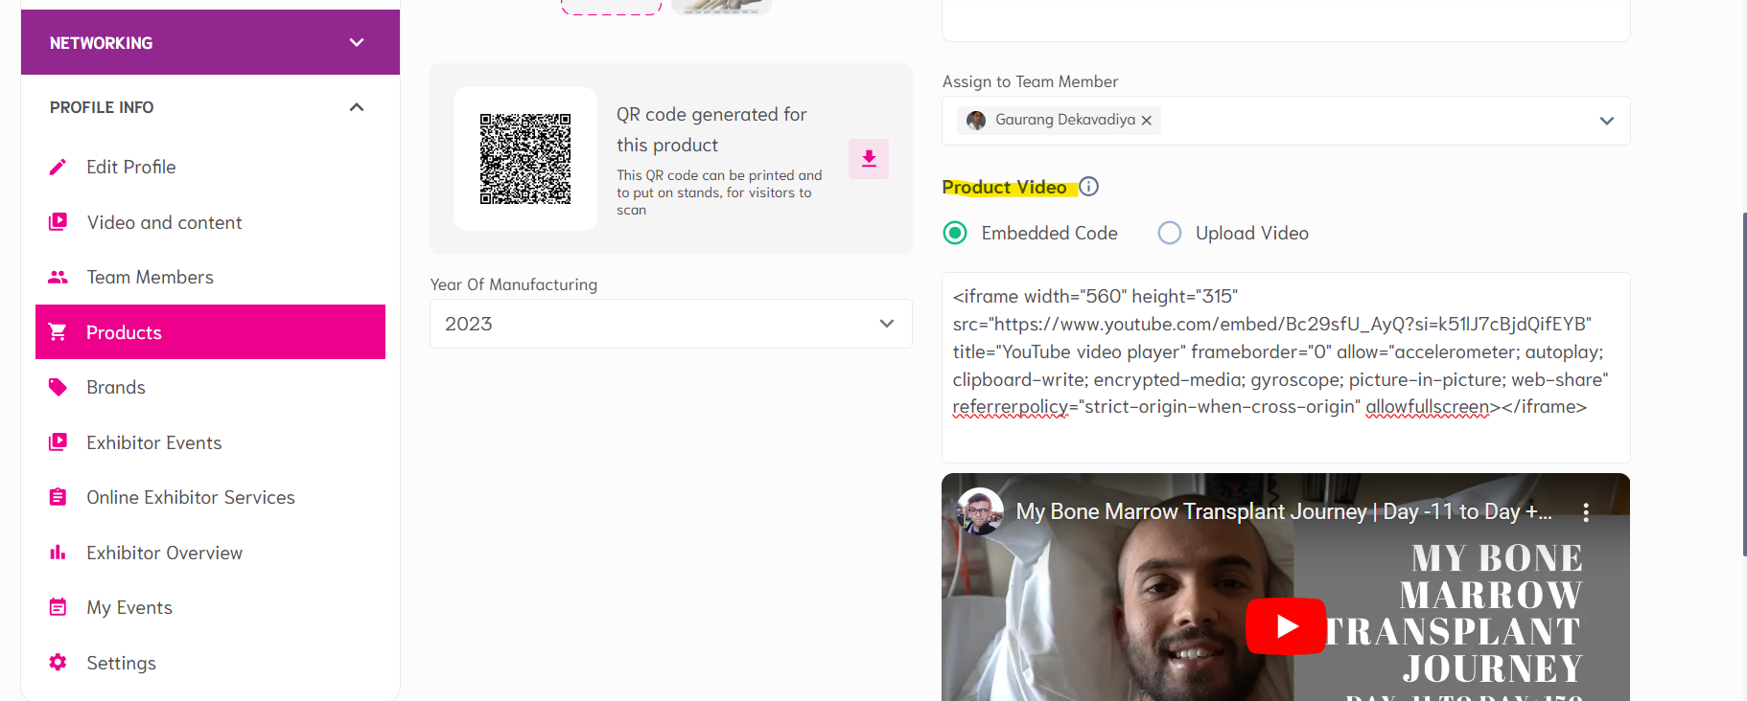
Task: Click the pencil icon beside Edit Profile
Action: tap(58, 168)
